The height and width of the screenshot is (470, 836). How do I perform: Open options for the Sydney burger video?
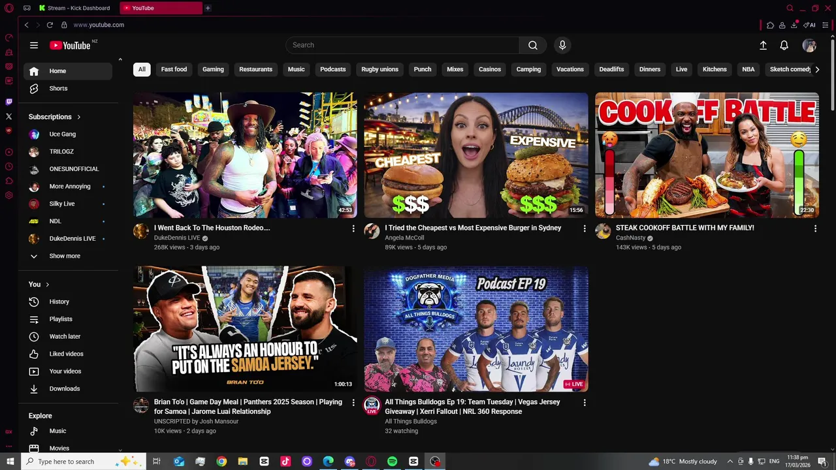(x=585, y=228)
